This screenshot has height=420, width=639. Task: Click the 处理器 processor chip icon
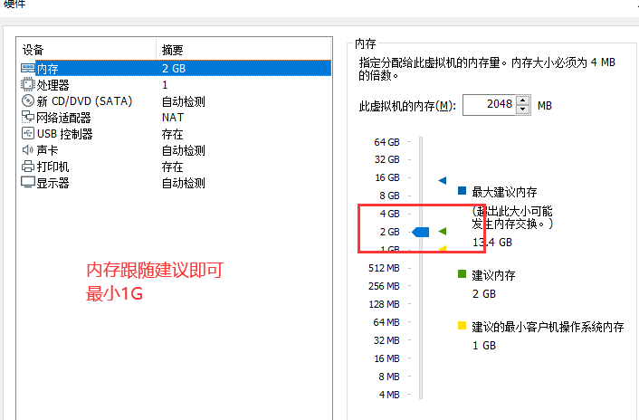pos(28,85)
